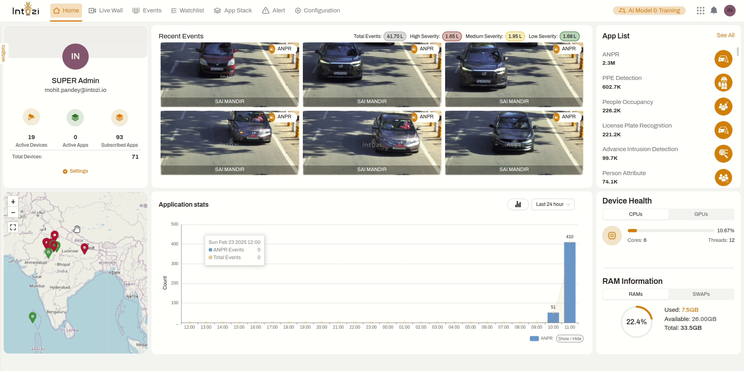Open the Last 24 hour dropdown
Screen dimensions: 744x371
[553, 204]
